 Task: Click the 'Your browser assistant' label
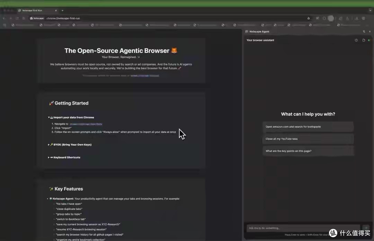tap(260, 40)
